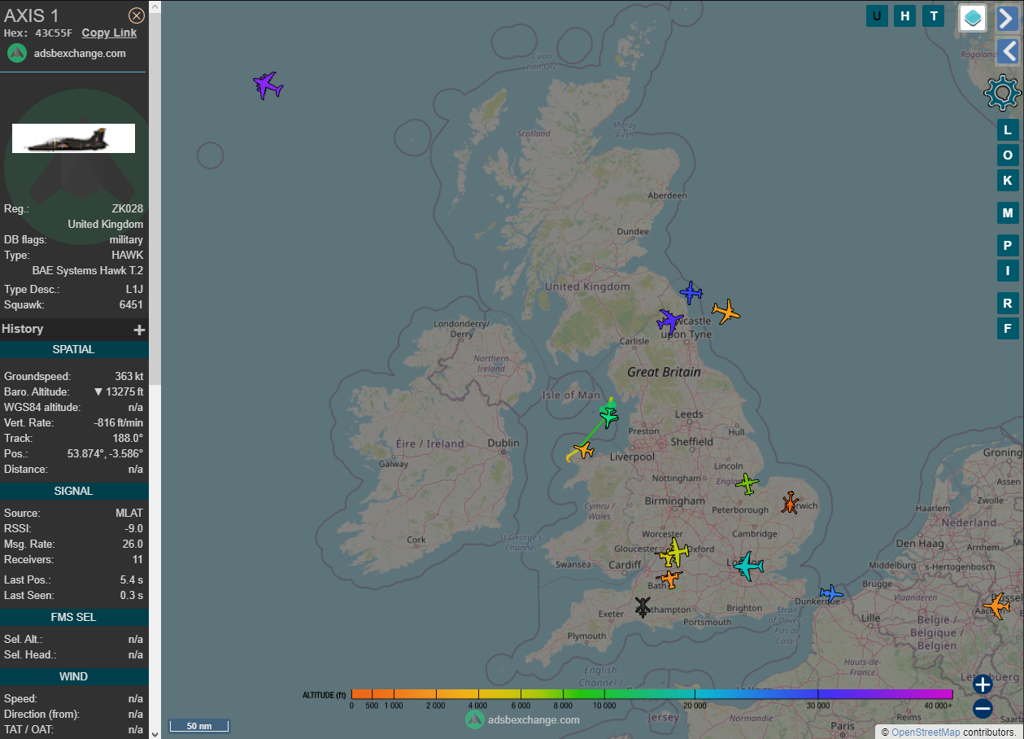Click the adsbexchange.com logo below the map
Screen dimensions: 1024x739
tap(522, 719)
